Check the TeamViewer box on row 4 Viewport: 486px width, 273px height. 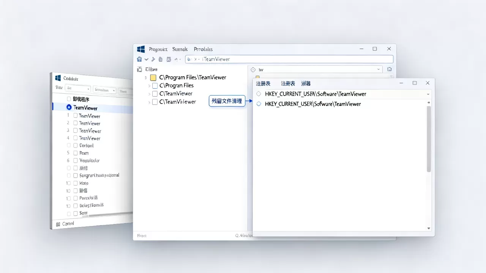tap(76, 138)
